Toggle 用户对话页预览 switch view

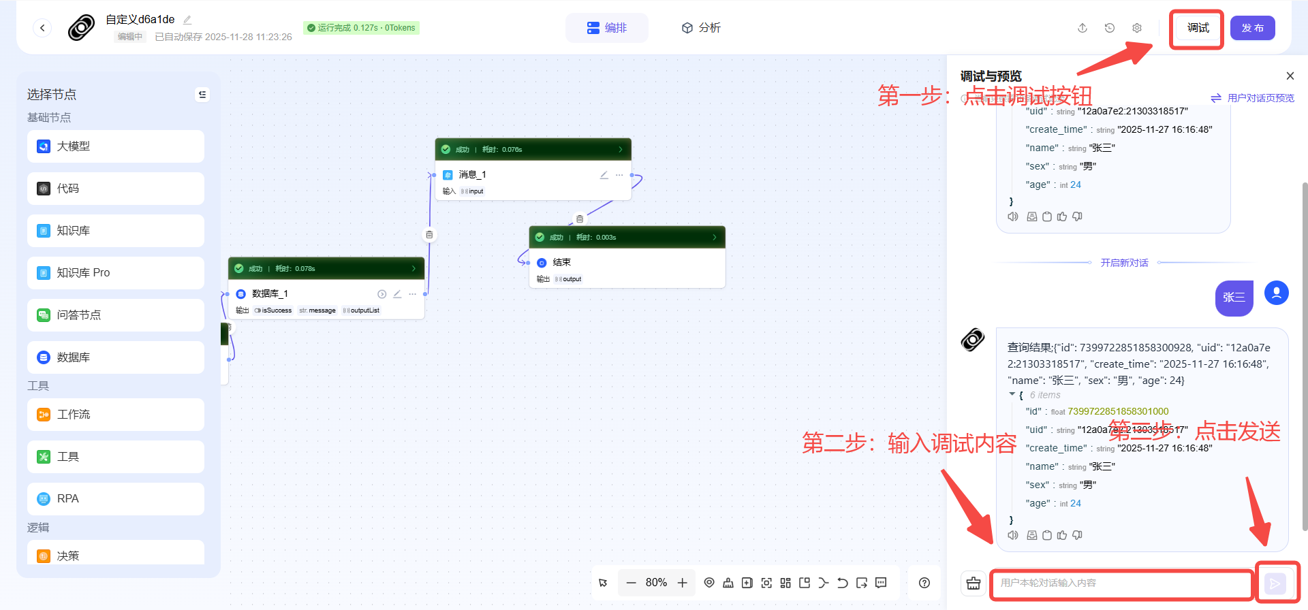pyautogui.click(x=1253, y=98)
